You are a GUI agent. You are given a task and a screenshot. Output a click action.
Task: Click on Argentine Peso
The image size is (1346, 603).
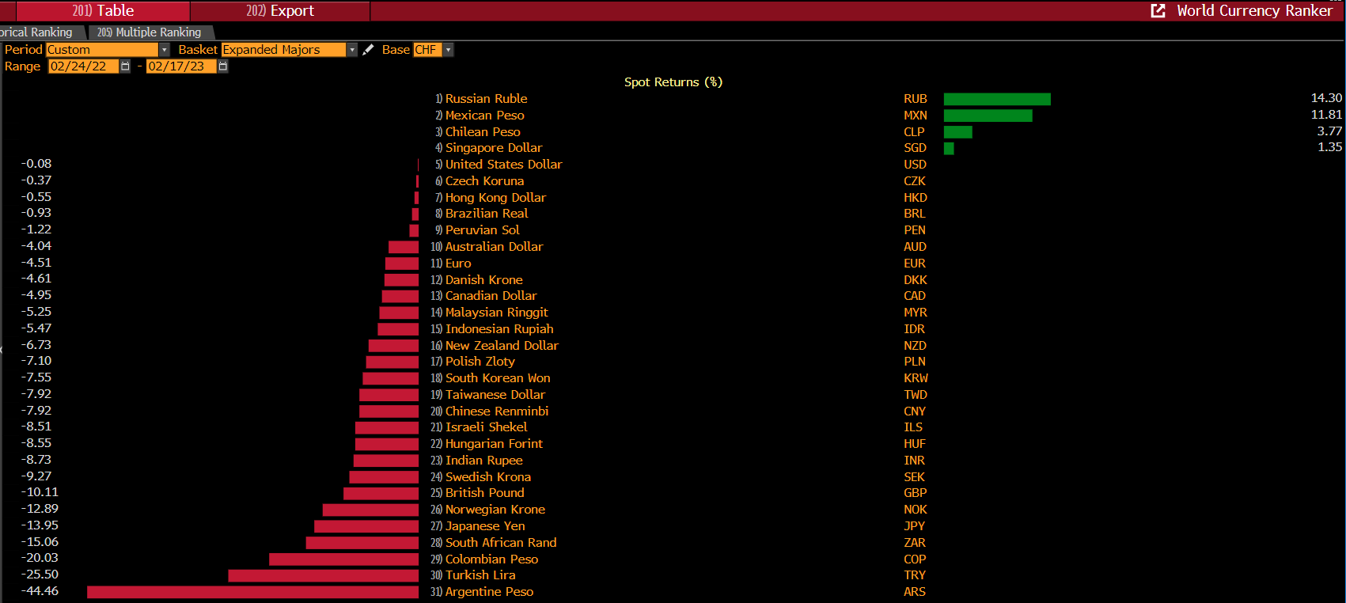489,592
